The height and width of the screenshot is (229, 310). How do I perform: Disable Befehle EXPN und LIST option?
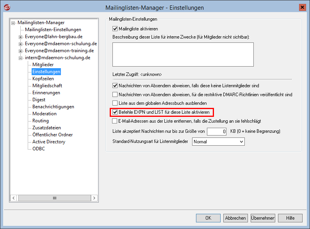click(115, 112)
